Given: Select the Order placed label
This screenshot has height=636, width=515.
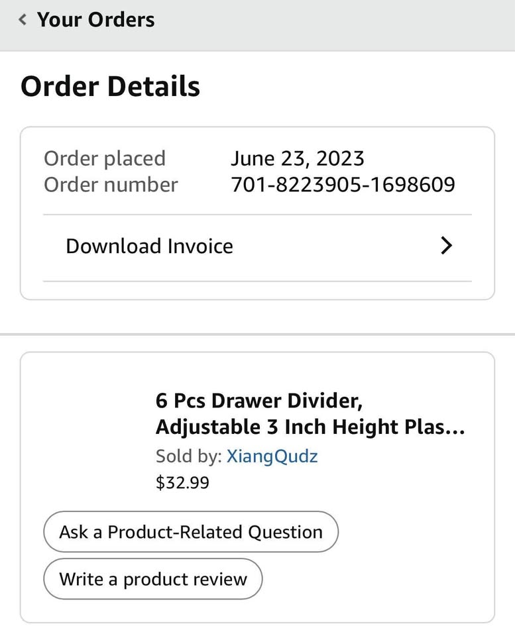Looking at the screenshot, I should point(105,159).
